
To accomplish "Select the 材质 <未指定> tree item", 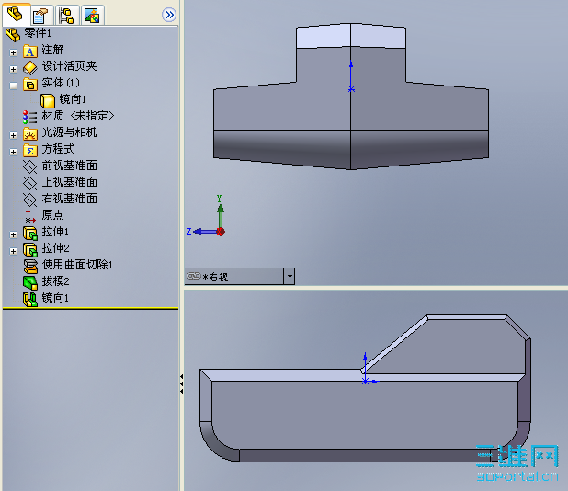I will pyautogui.click(x=77, y=116).
